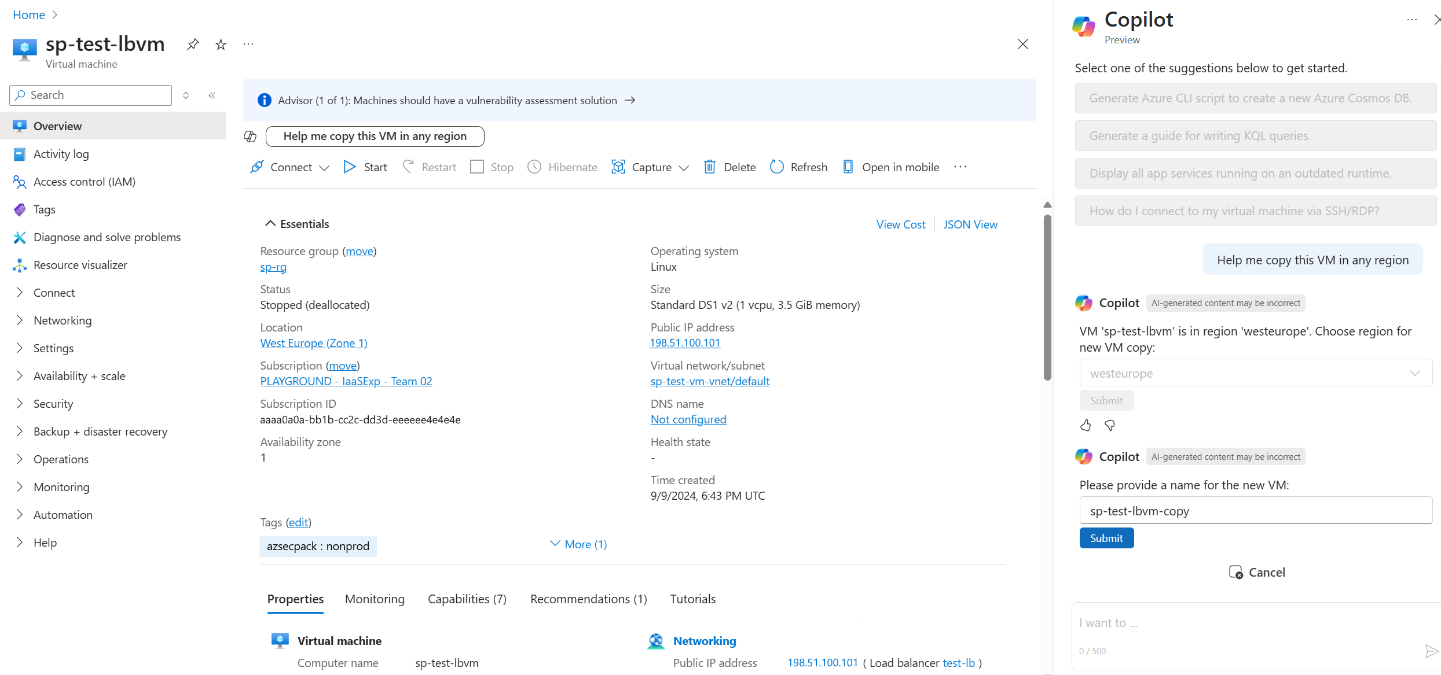The image size is (1441, 675).
Task: Select the Properties tab
Action: tap(295, 599)
